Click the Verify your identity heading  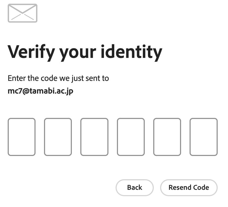click(x=85, y=52)
